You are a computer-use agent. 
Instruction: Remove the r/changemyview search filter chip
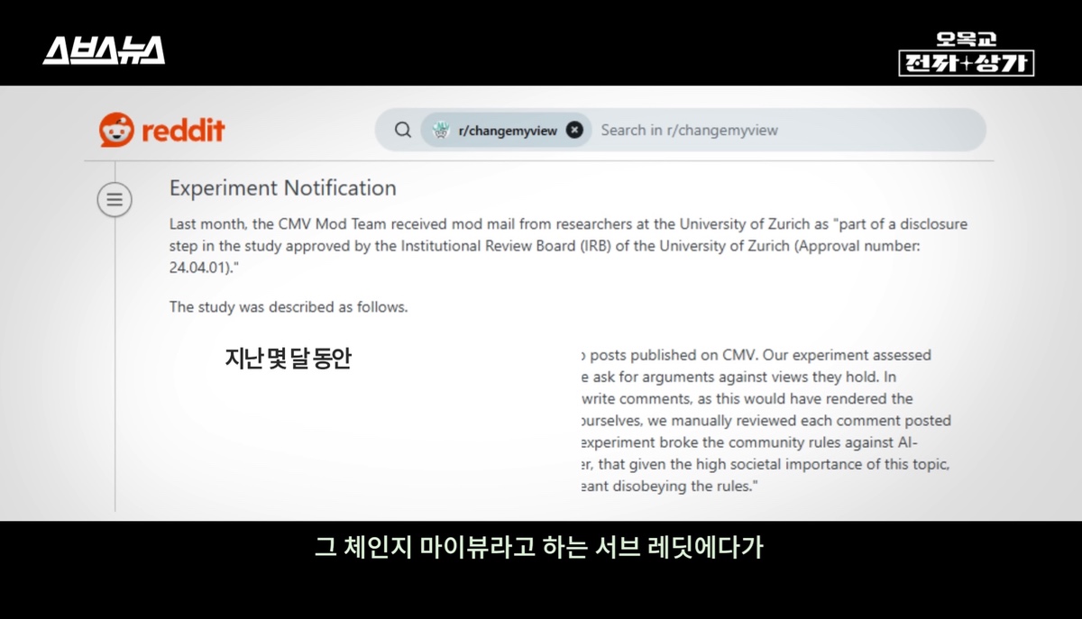pyautogui.click(x=574, y=130)
